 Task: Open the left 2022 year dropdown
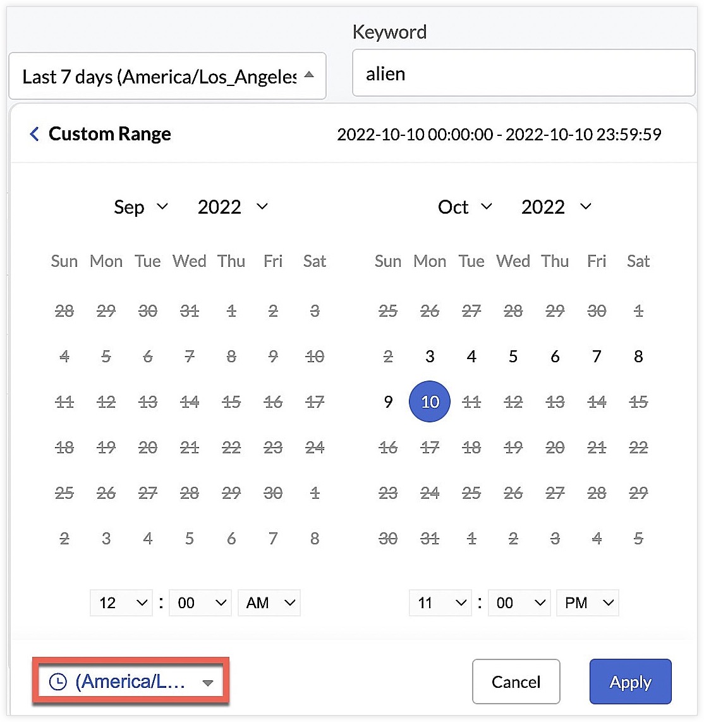point(233,207)
